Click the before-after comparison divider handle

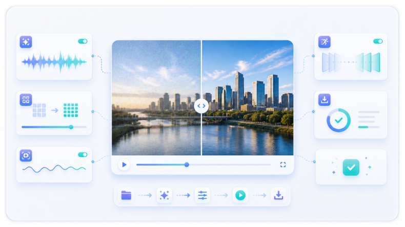(x=201, y=106)
